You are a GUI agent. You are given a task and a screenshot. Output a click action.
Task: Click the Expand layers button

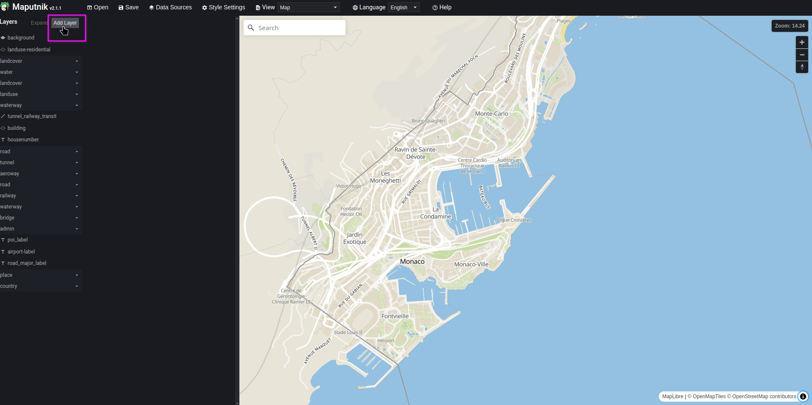coord(39,23)
